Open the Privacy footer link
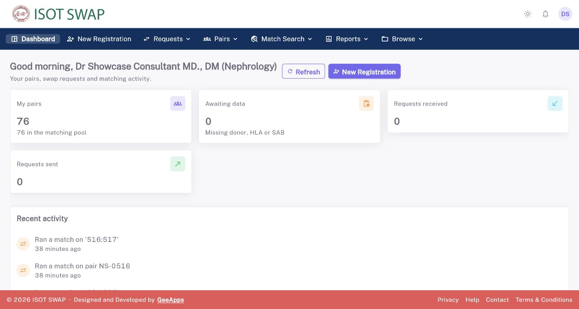 pyautogui.click(x=448, y=300)
